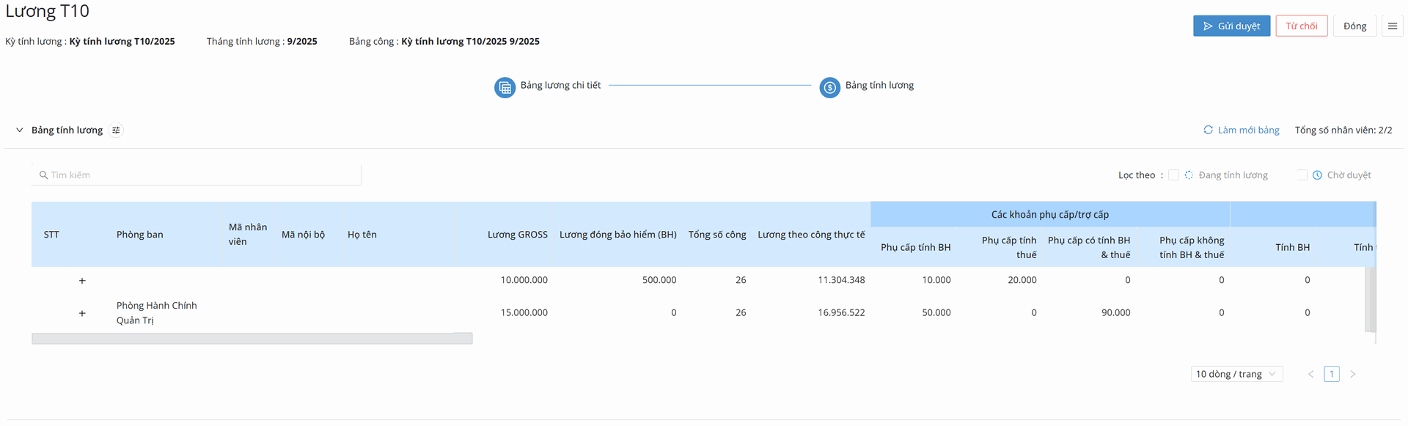Screen dimensions: 1408x426
Task: Expand the Phòng Hành Chính Quản Trị row
Action: (x=82, y=313)
